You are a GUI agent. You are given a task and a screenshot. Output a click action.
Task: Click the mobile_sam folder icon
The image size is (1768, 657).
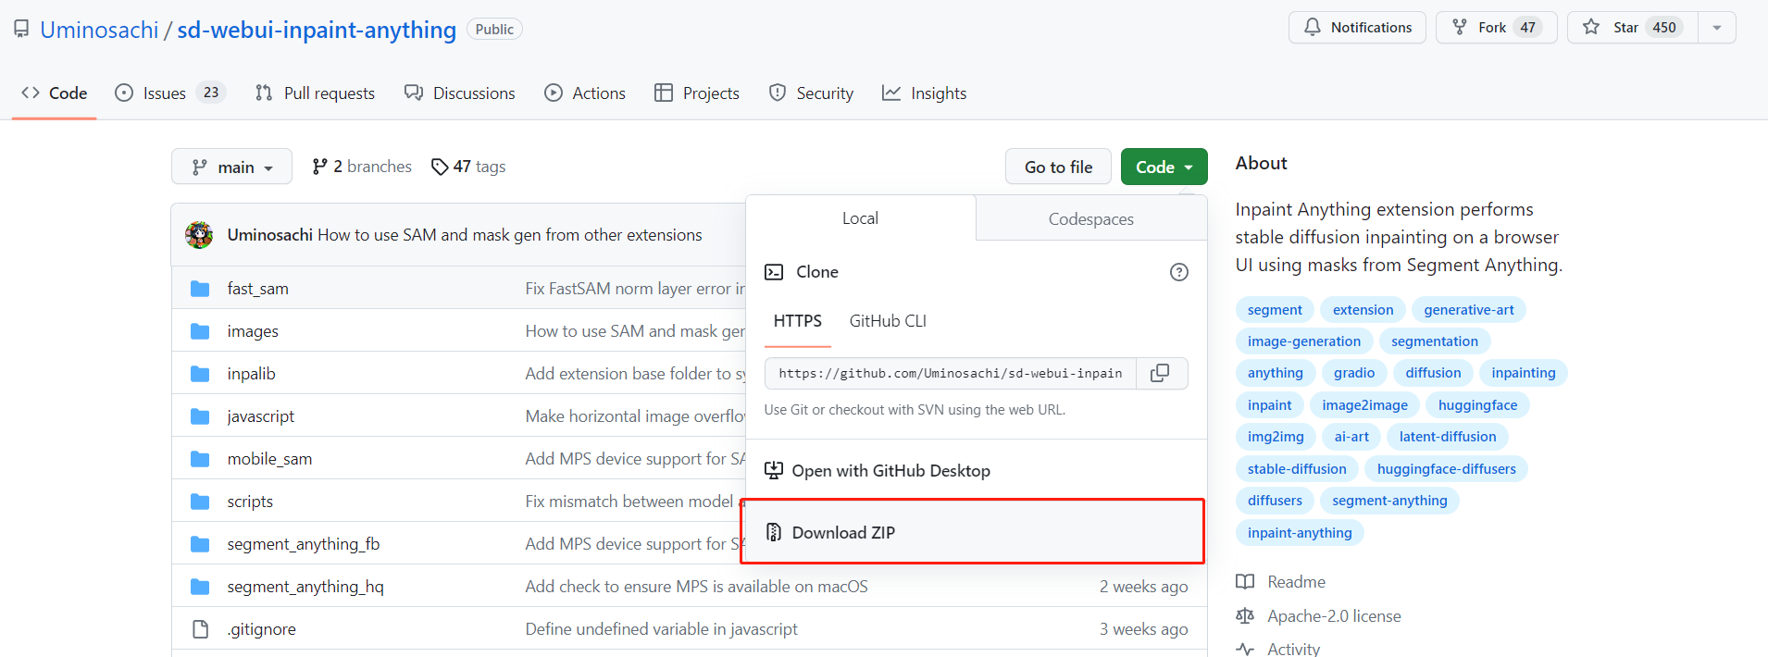200,459
